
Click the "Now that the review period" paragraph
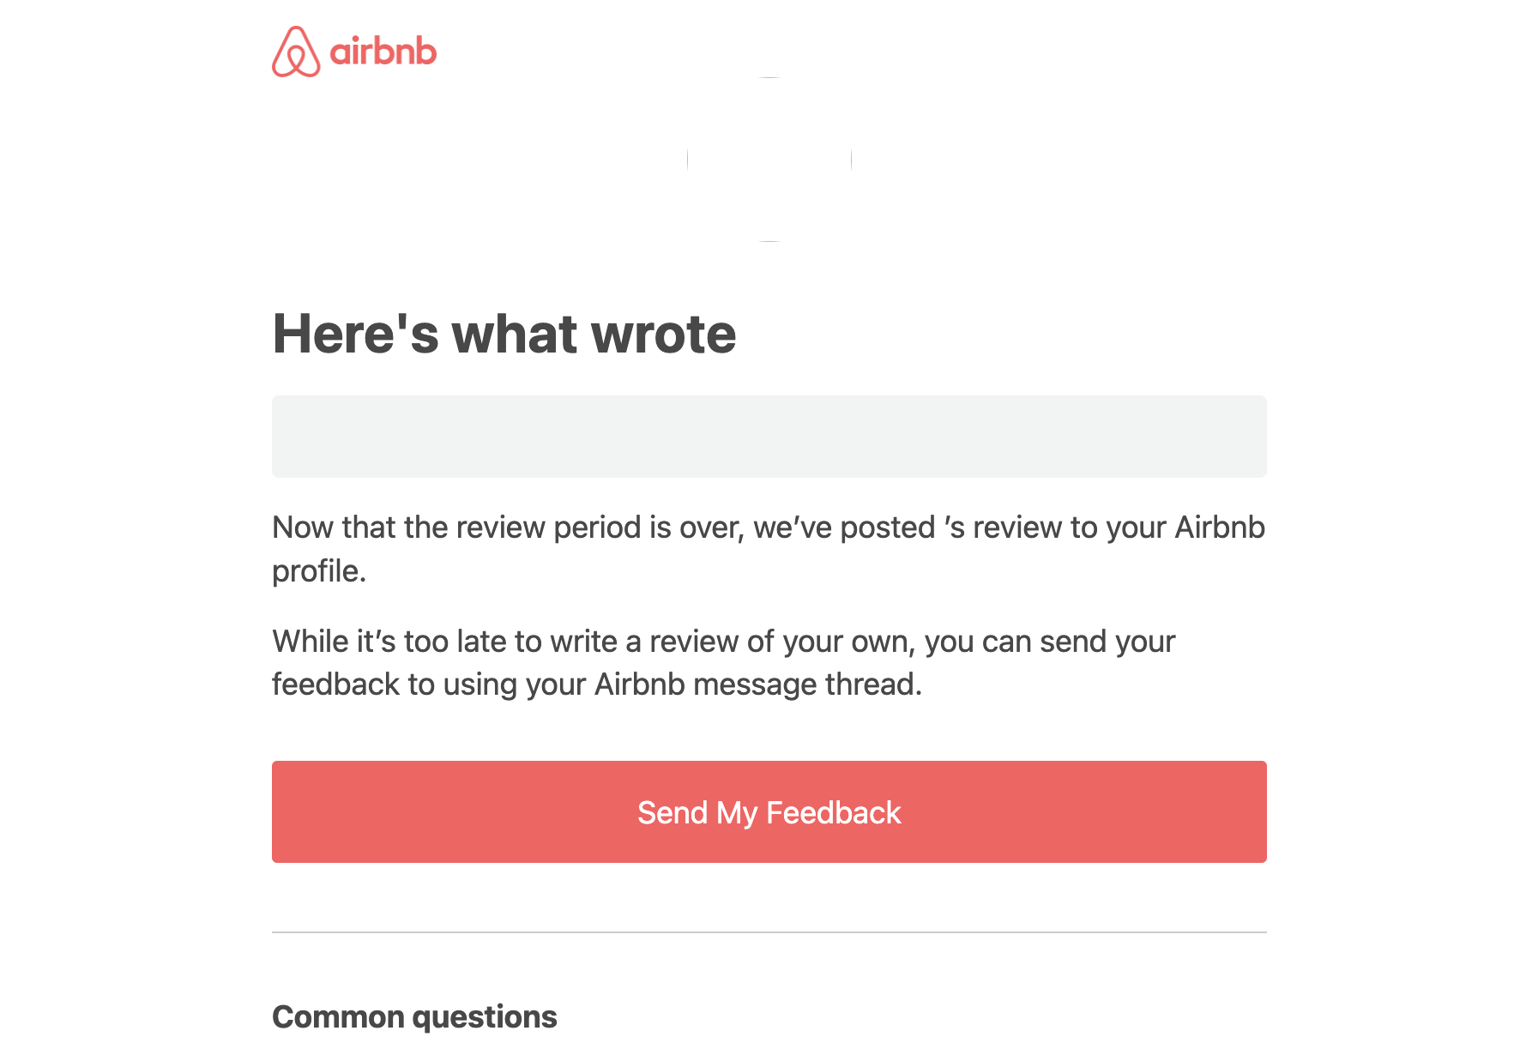click(x=769, y=549)
